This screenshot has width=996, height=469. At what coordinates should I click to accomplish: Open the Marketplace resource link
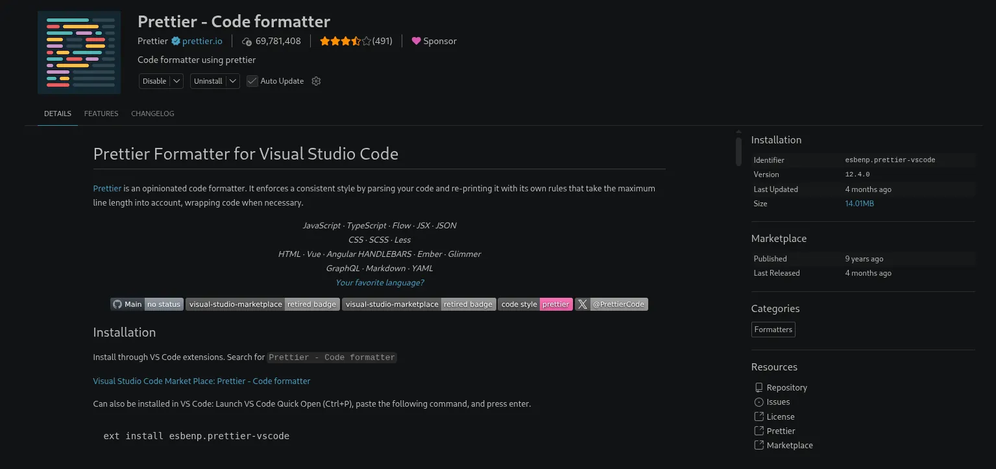pyautogui.click(x=790, y=446)
